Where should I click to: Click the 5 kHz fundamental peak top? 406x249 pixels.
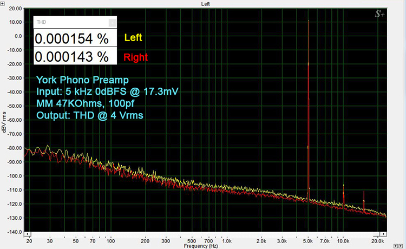click(x=308, y=22)
